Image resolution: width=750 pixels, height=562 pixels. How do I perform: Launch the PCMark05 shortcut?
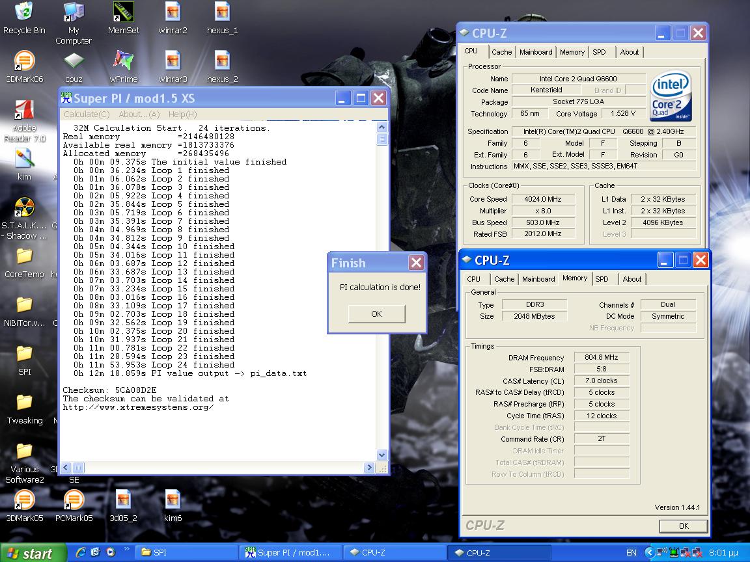click(x=74, y=506)
